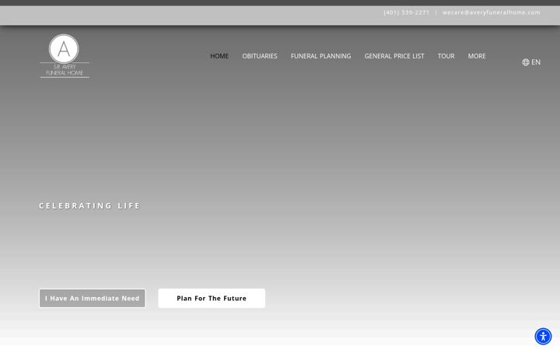View the General Price List page
Screen dimensions: 560x350
[394, 56]
